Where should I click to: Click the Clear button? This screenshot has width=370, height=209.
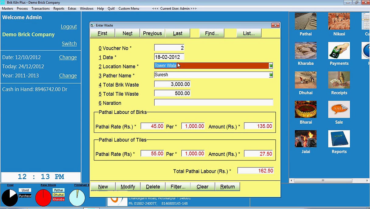click(202, 187)
